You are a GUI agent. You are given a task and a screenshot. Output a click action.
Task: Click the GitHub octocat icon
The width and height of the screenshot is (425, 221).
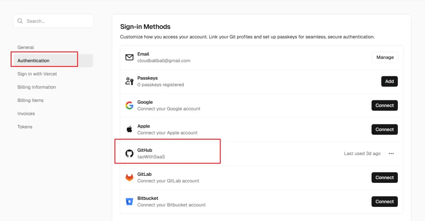pyautogui.click(x=129, y=153)
